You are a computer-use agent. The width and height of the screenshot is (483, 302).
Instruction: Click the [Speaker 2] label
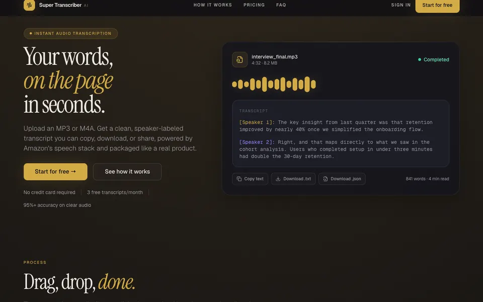pos(257,142)
